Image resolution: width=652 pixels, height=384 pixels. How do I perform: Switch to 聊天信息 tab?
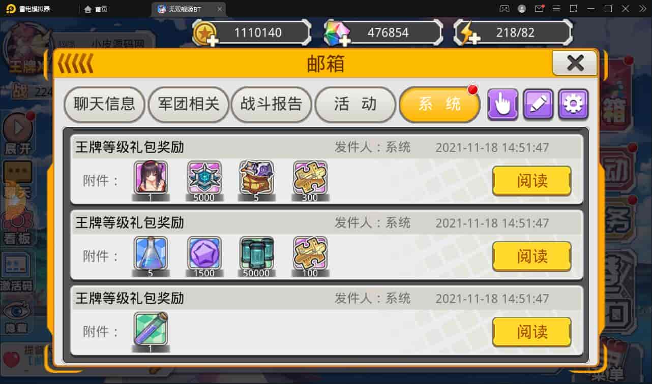[104, 104]
